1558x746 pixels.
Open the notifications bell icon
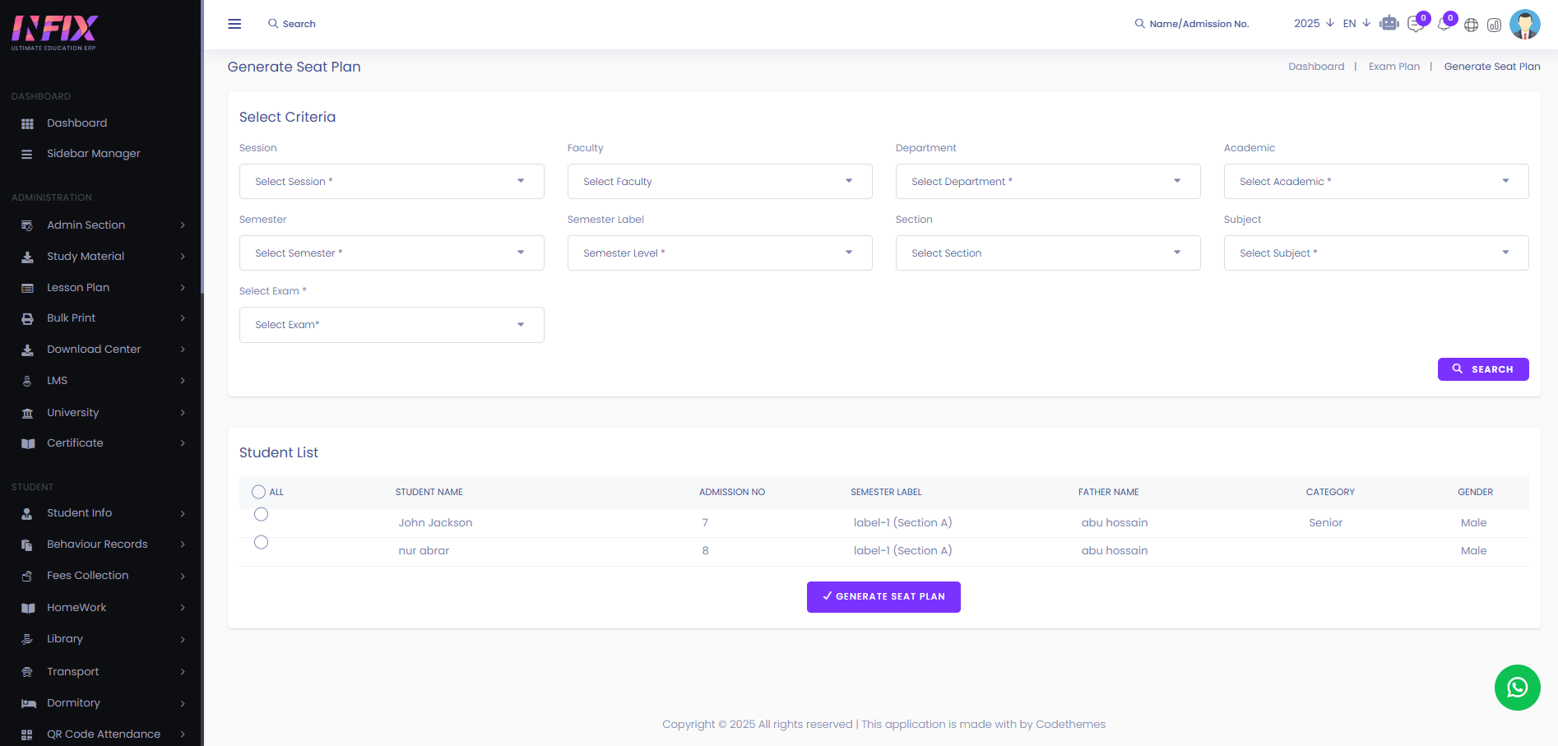click(x=1444, y=24)
